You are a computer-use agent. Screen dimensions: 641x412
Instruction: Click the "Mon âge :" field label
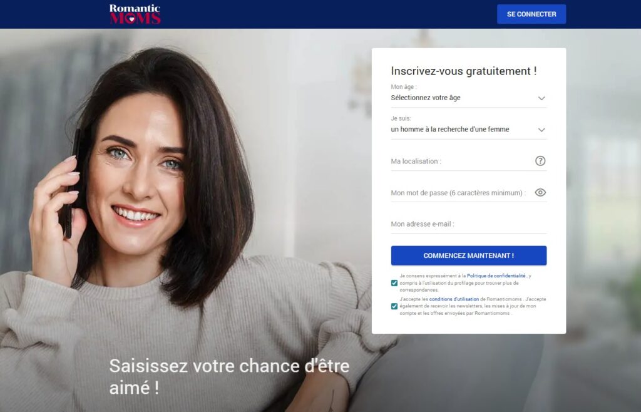(x=404, y=86)
